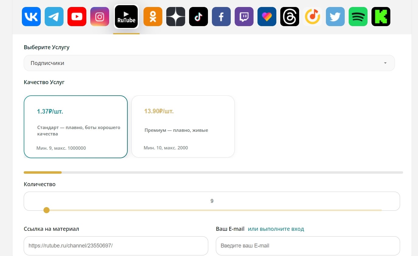Follow the или выполните вход link
This screenshot has width=418, height=256.
[276, 229]
